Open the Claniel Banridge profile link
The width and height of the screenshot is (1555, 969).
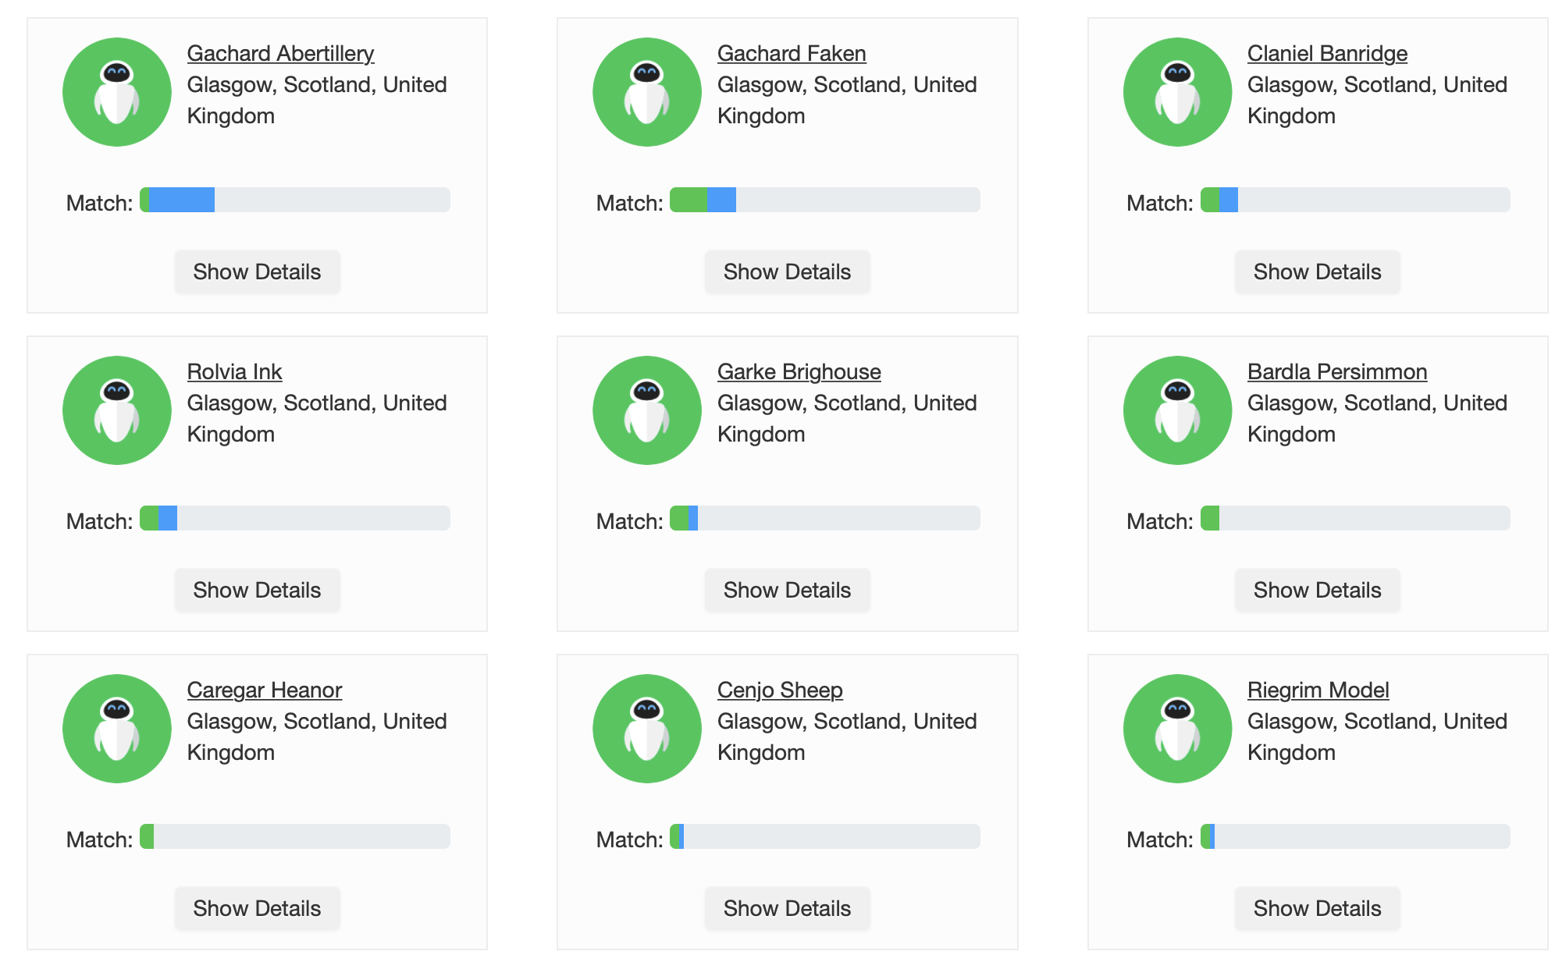coord(1327,53)
